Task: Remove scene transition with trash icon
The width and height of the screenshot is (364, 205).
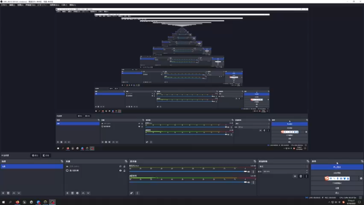Action: [x=301, y=176]
